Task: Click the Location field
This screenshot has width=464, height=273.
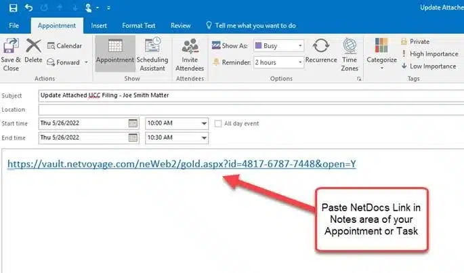Action: click(251, 110)
